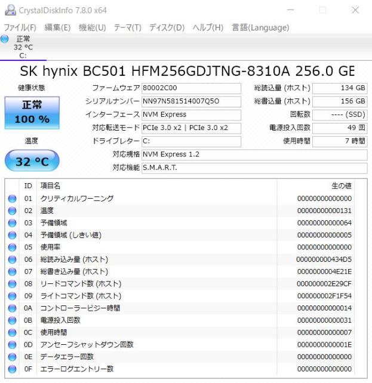Click status orb for write commands row 09
This screenshot has width=372, height=383.
pyautogui.click(x=12, y=296)
